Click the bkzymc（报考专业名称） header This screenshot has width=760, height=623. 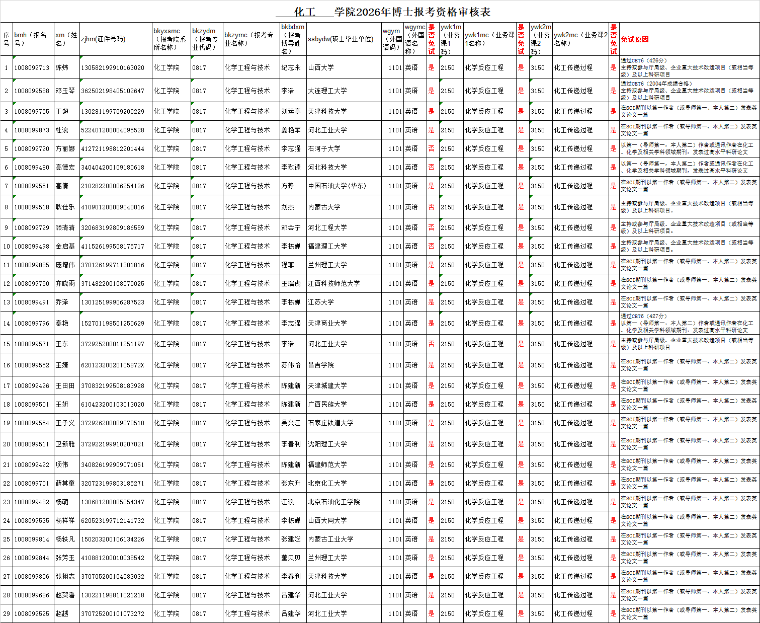[251, 39]
